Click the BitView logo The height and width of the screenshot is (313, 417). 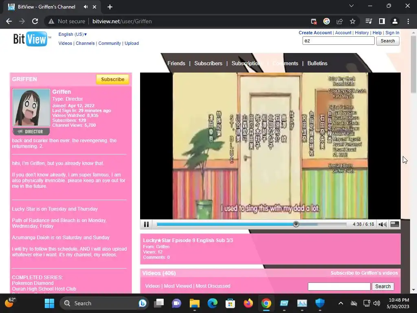[32, 39]
